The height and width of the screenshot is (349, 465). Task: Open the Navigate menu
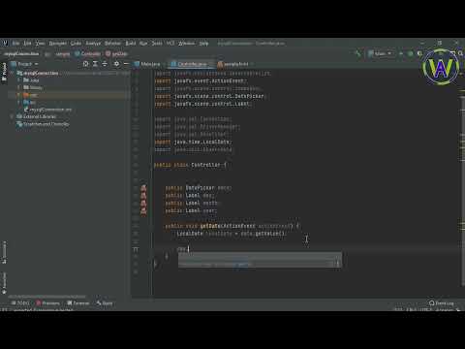57,43
